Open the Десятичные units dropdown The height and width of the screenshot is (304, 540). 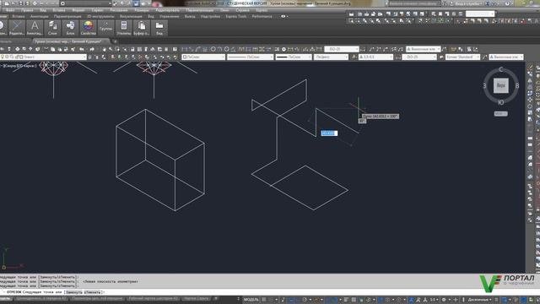[480, 300]
